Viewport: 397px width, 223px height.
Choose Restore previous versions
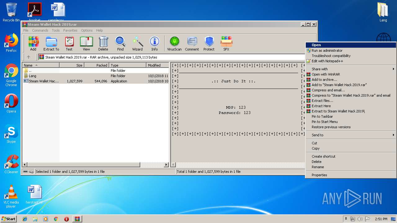point(351,127)
